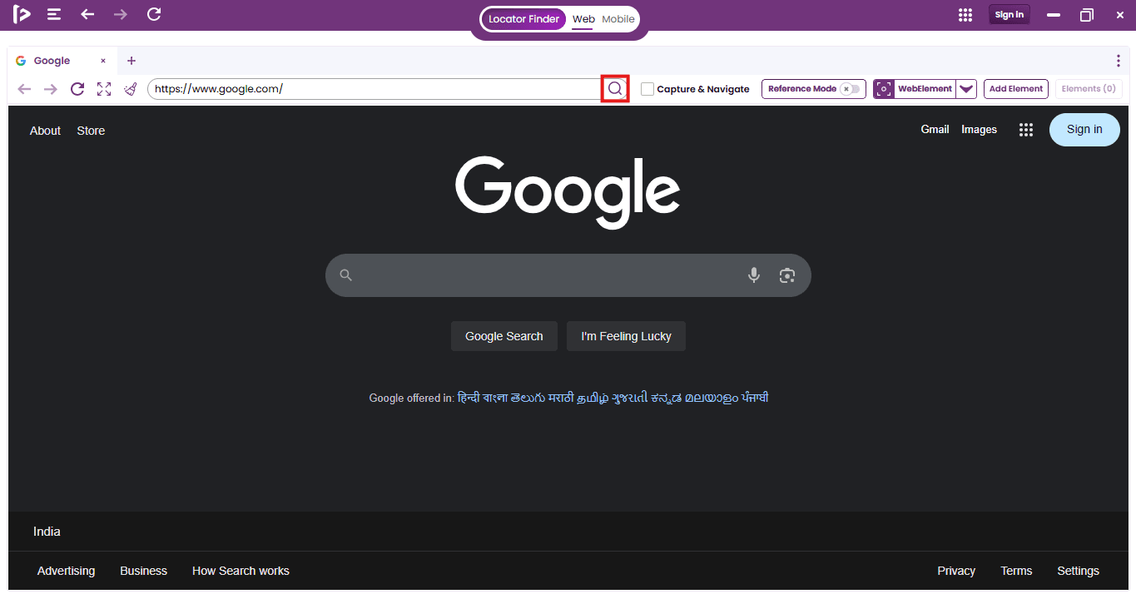
Task: Open the Elements (0) list
Action: (1089, 89)
